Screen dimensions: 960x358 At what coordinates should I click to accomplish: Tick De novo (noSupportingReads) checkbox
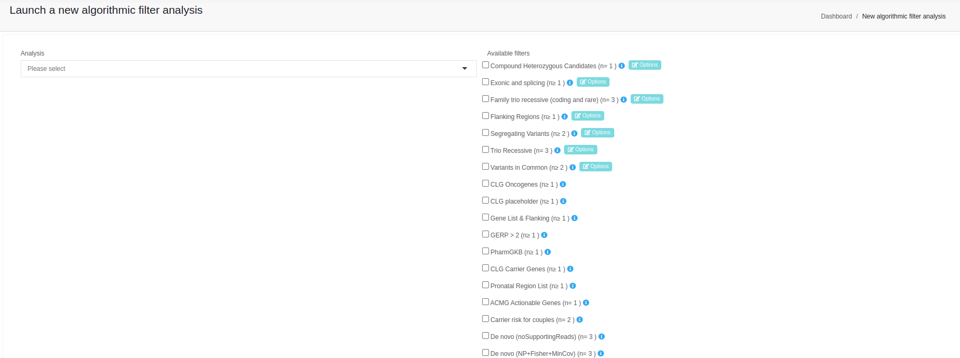tap(485, 336)
